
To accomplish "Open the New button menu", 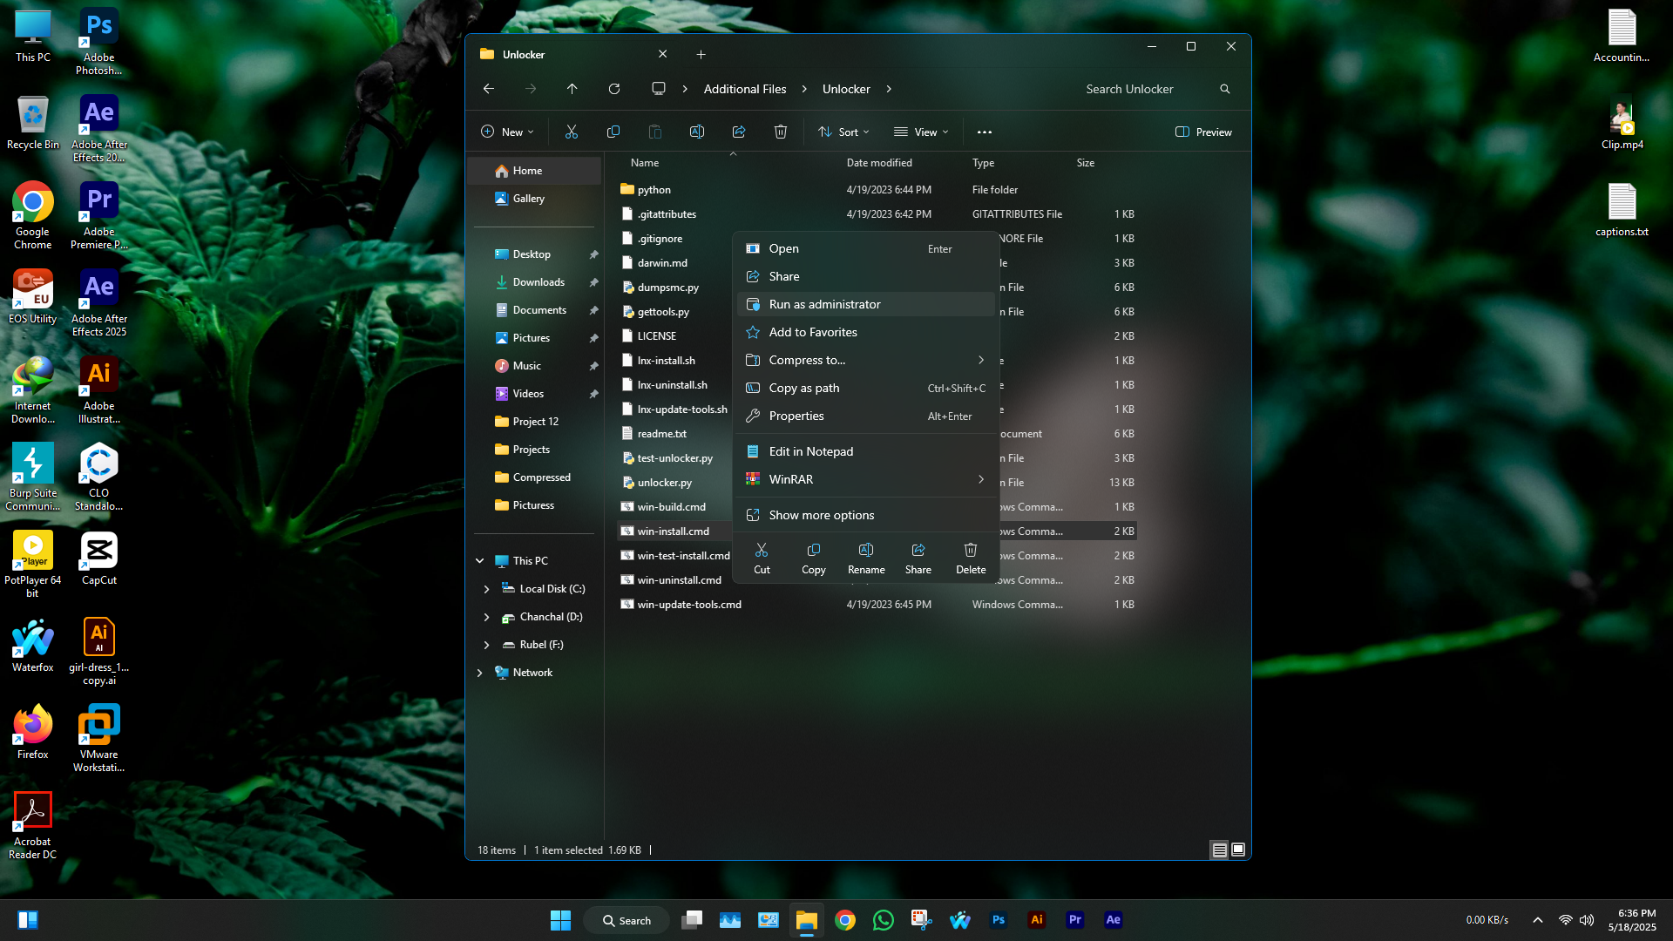I will (x=507, y=132).
